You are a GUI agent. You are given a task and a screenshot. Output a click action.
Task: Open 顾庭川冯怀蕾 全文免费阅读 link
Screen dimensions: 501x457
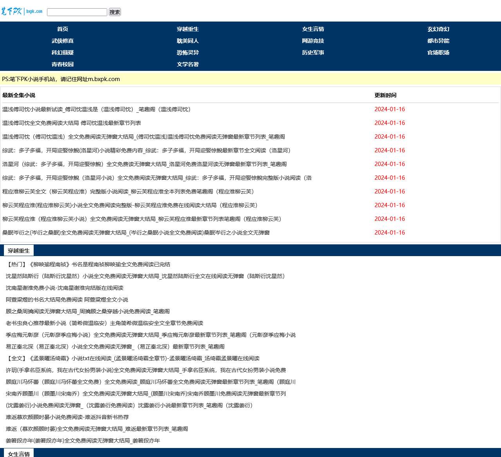click(x=151, y=382)
